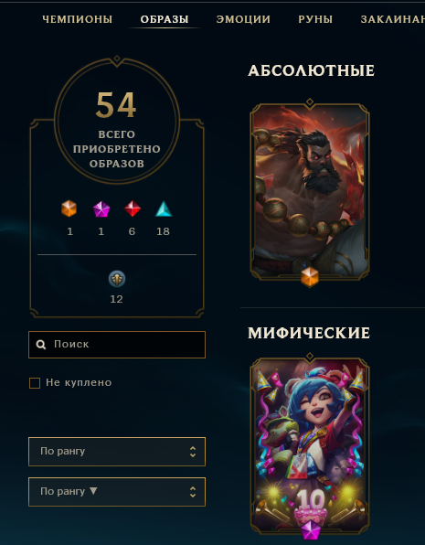425x545 pixels.
Task: Click the Не куплено label text
Action: point(79,382)
